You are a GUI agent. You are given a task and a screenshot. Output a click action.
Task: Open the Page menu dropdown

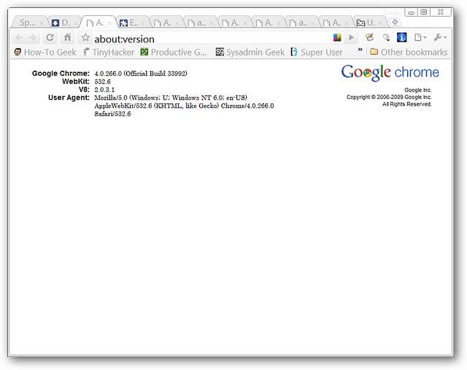pyautogui.click(x=420, y=37)
